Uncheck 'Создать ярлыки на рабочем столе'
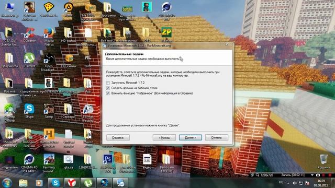Screen dimensions: 335x188 click(108, 88)
